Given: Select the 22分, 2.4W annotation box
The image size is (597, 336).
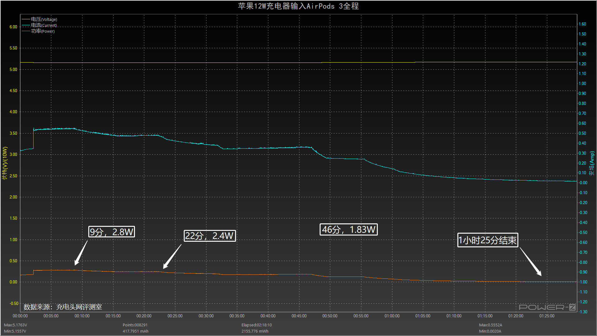Looking at the screenshot, I should click(x=210, y=236).
